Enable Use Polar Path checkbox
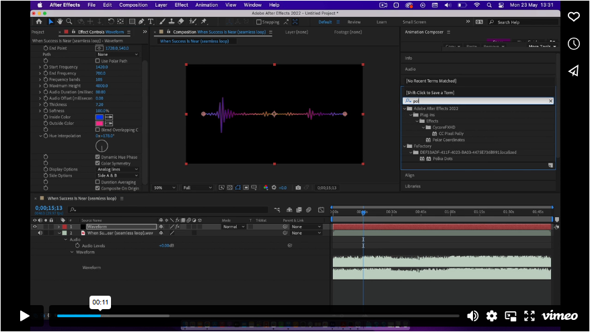590x332 pixels. pos(98,61)
